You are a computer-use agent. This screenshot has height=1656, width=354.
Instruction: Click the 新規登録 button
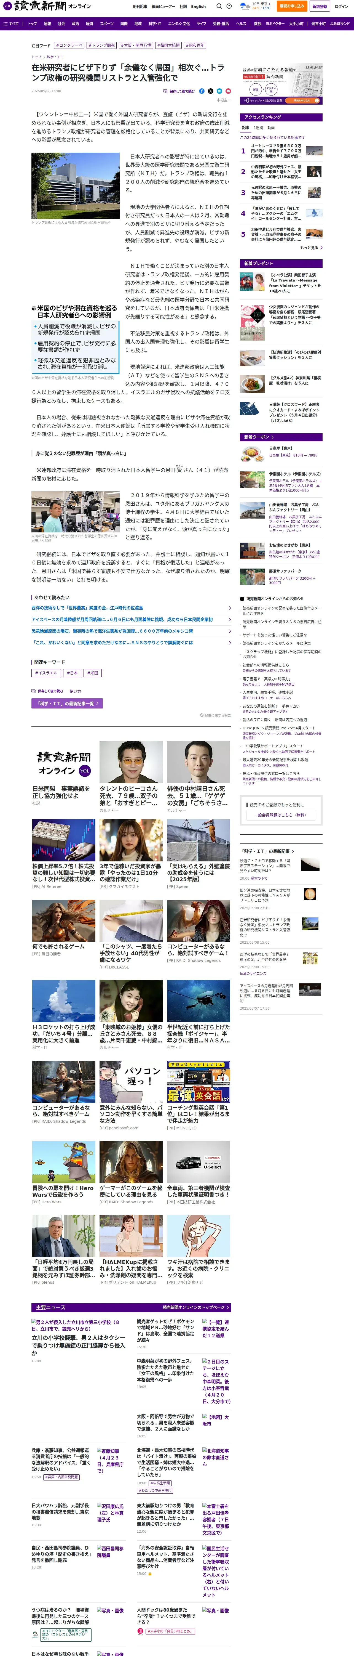319,6
